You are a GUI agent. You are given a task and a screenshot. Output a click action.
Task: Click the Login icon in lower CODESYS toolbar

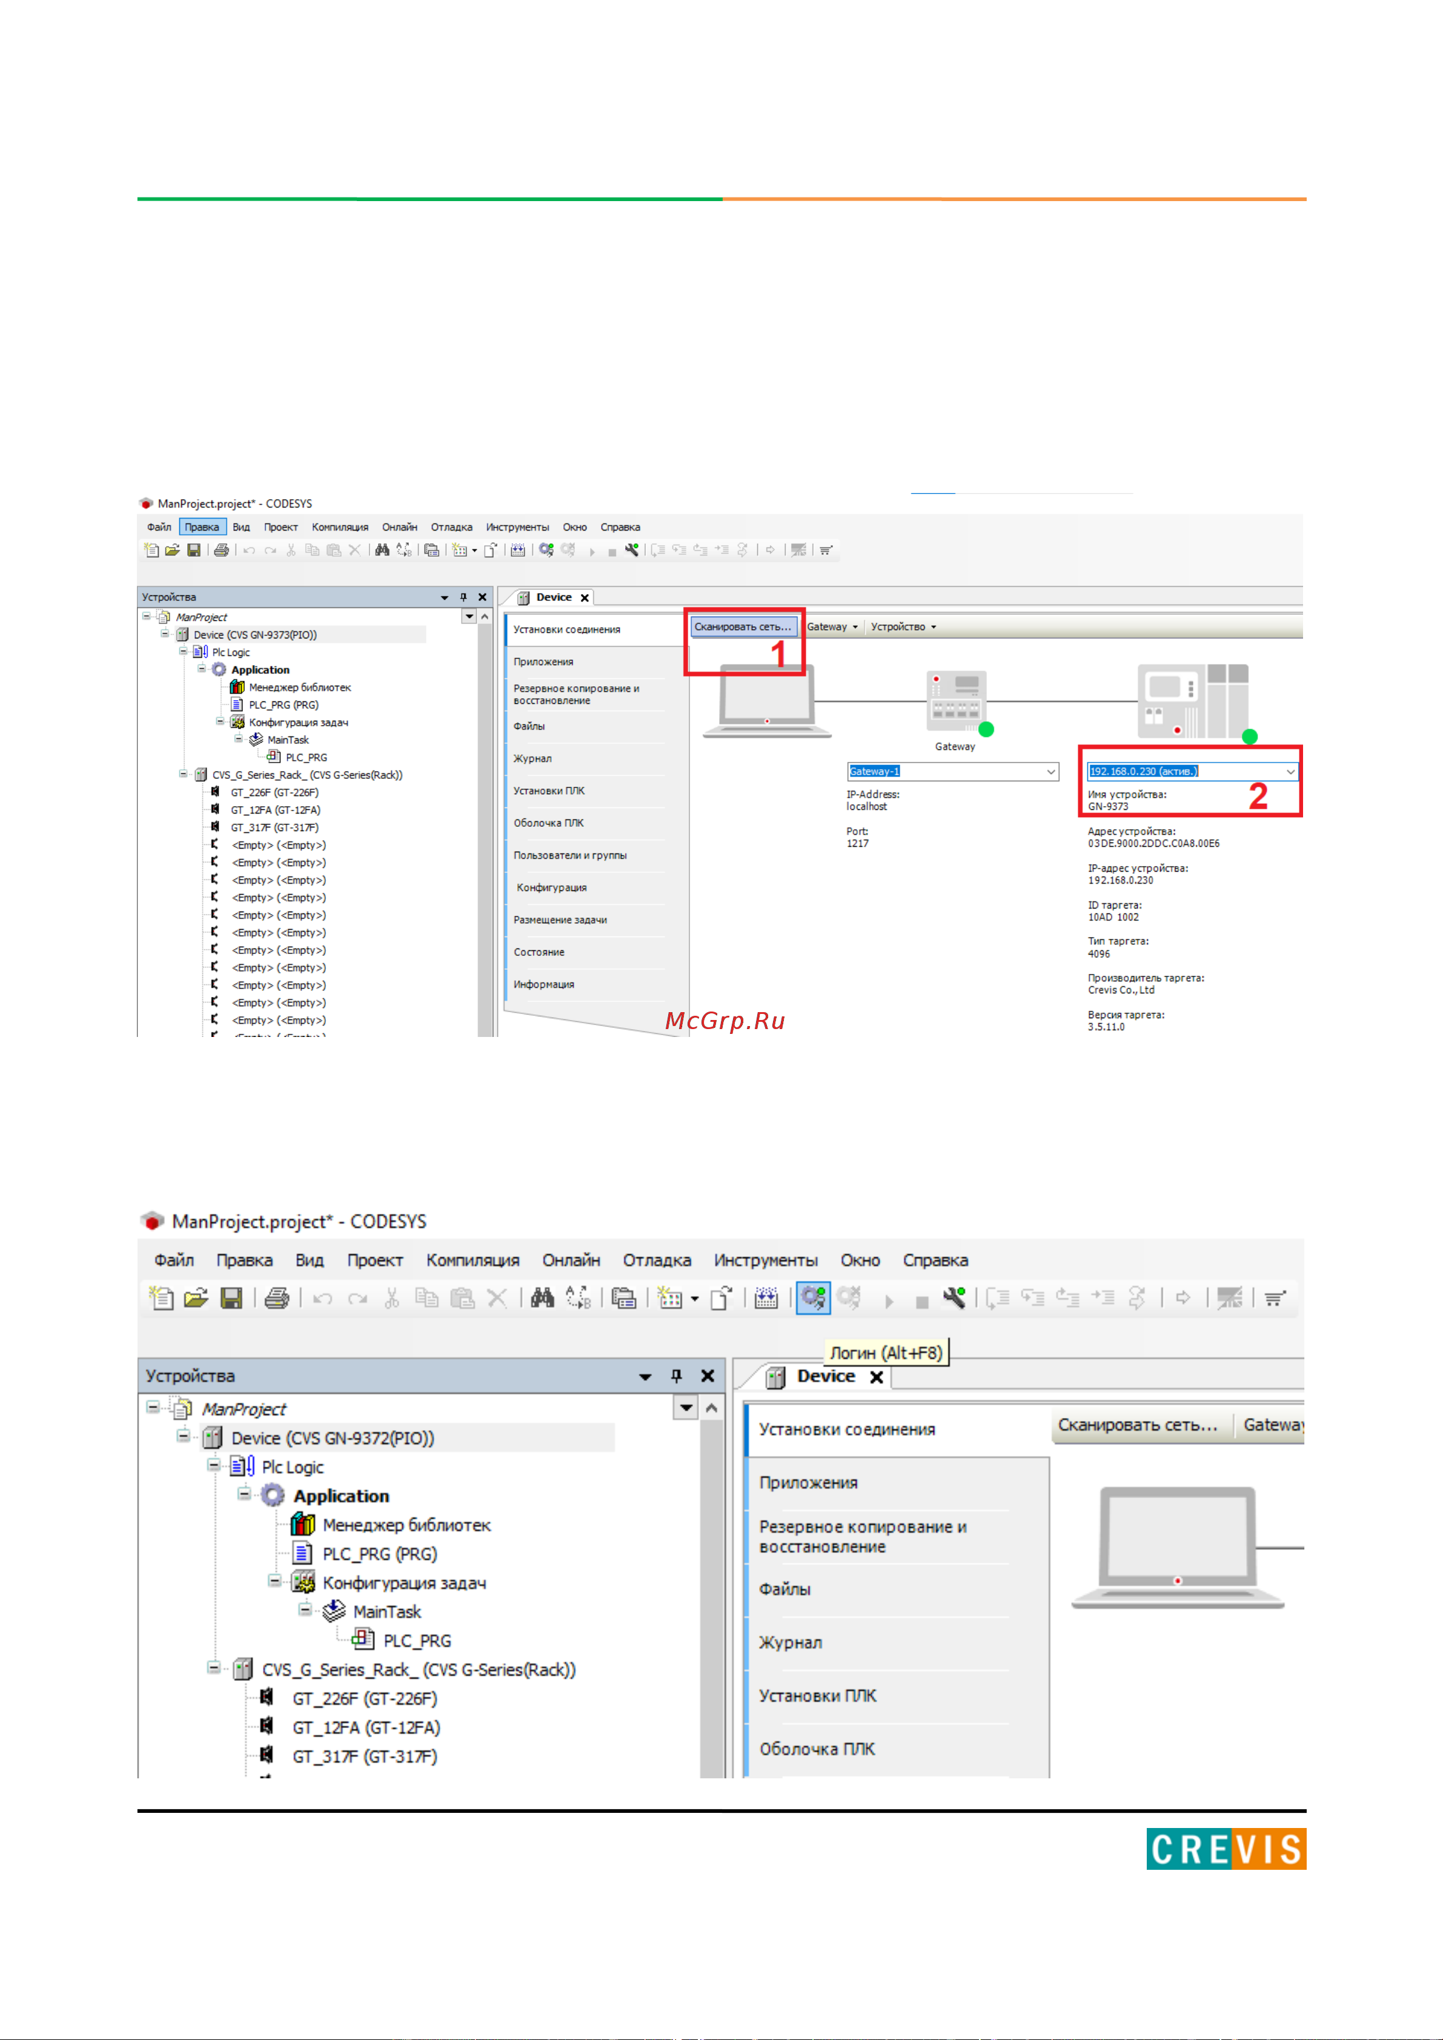(x=812, y=1298)
